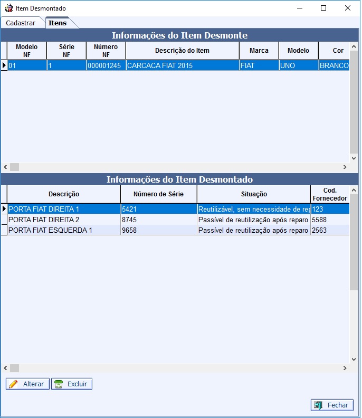Click the Modelo NF value 01 cell
Image resolution: width=362 pixels, height=418 pixels.
pos(27,65)
